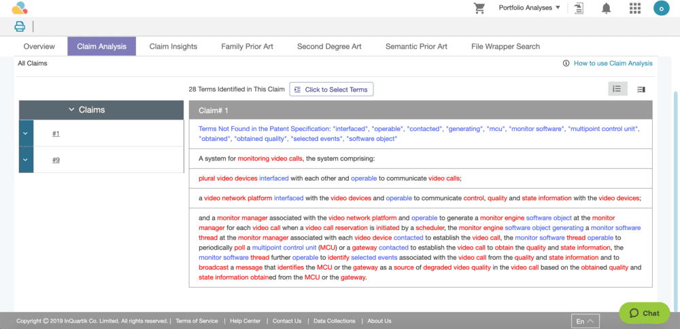Open the Portfolio Analyses dropdown
This screenshot has height=329, width=680.
[x=530, y=7]
